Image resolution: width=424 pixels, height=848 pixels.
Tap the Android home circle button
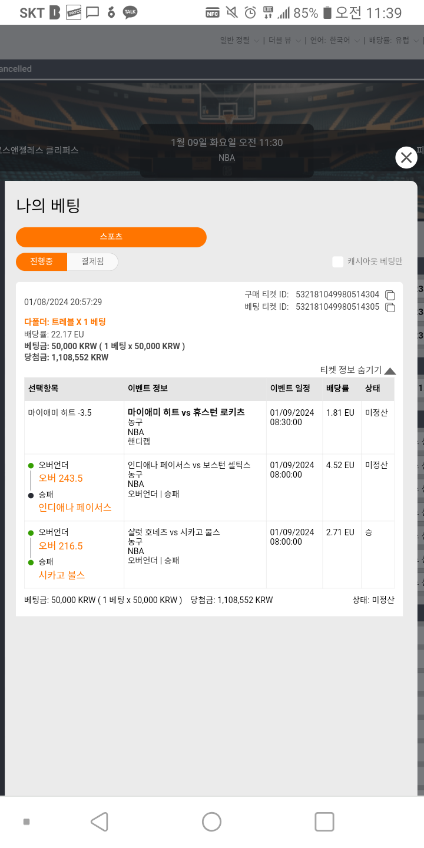coord(211,821)
